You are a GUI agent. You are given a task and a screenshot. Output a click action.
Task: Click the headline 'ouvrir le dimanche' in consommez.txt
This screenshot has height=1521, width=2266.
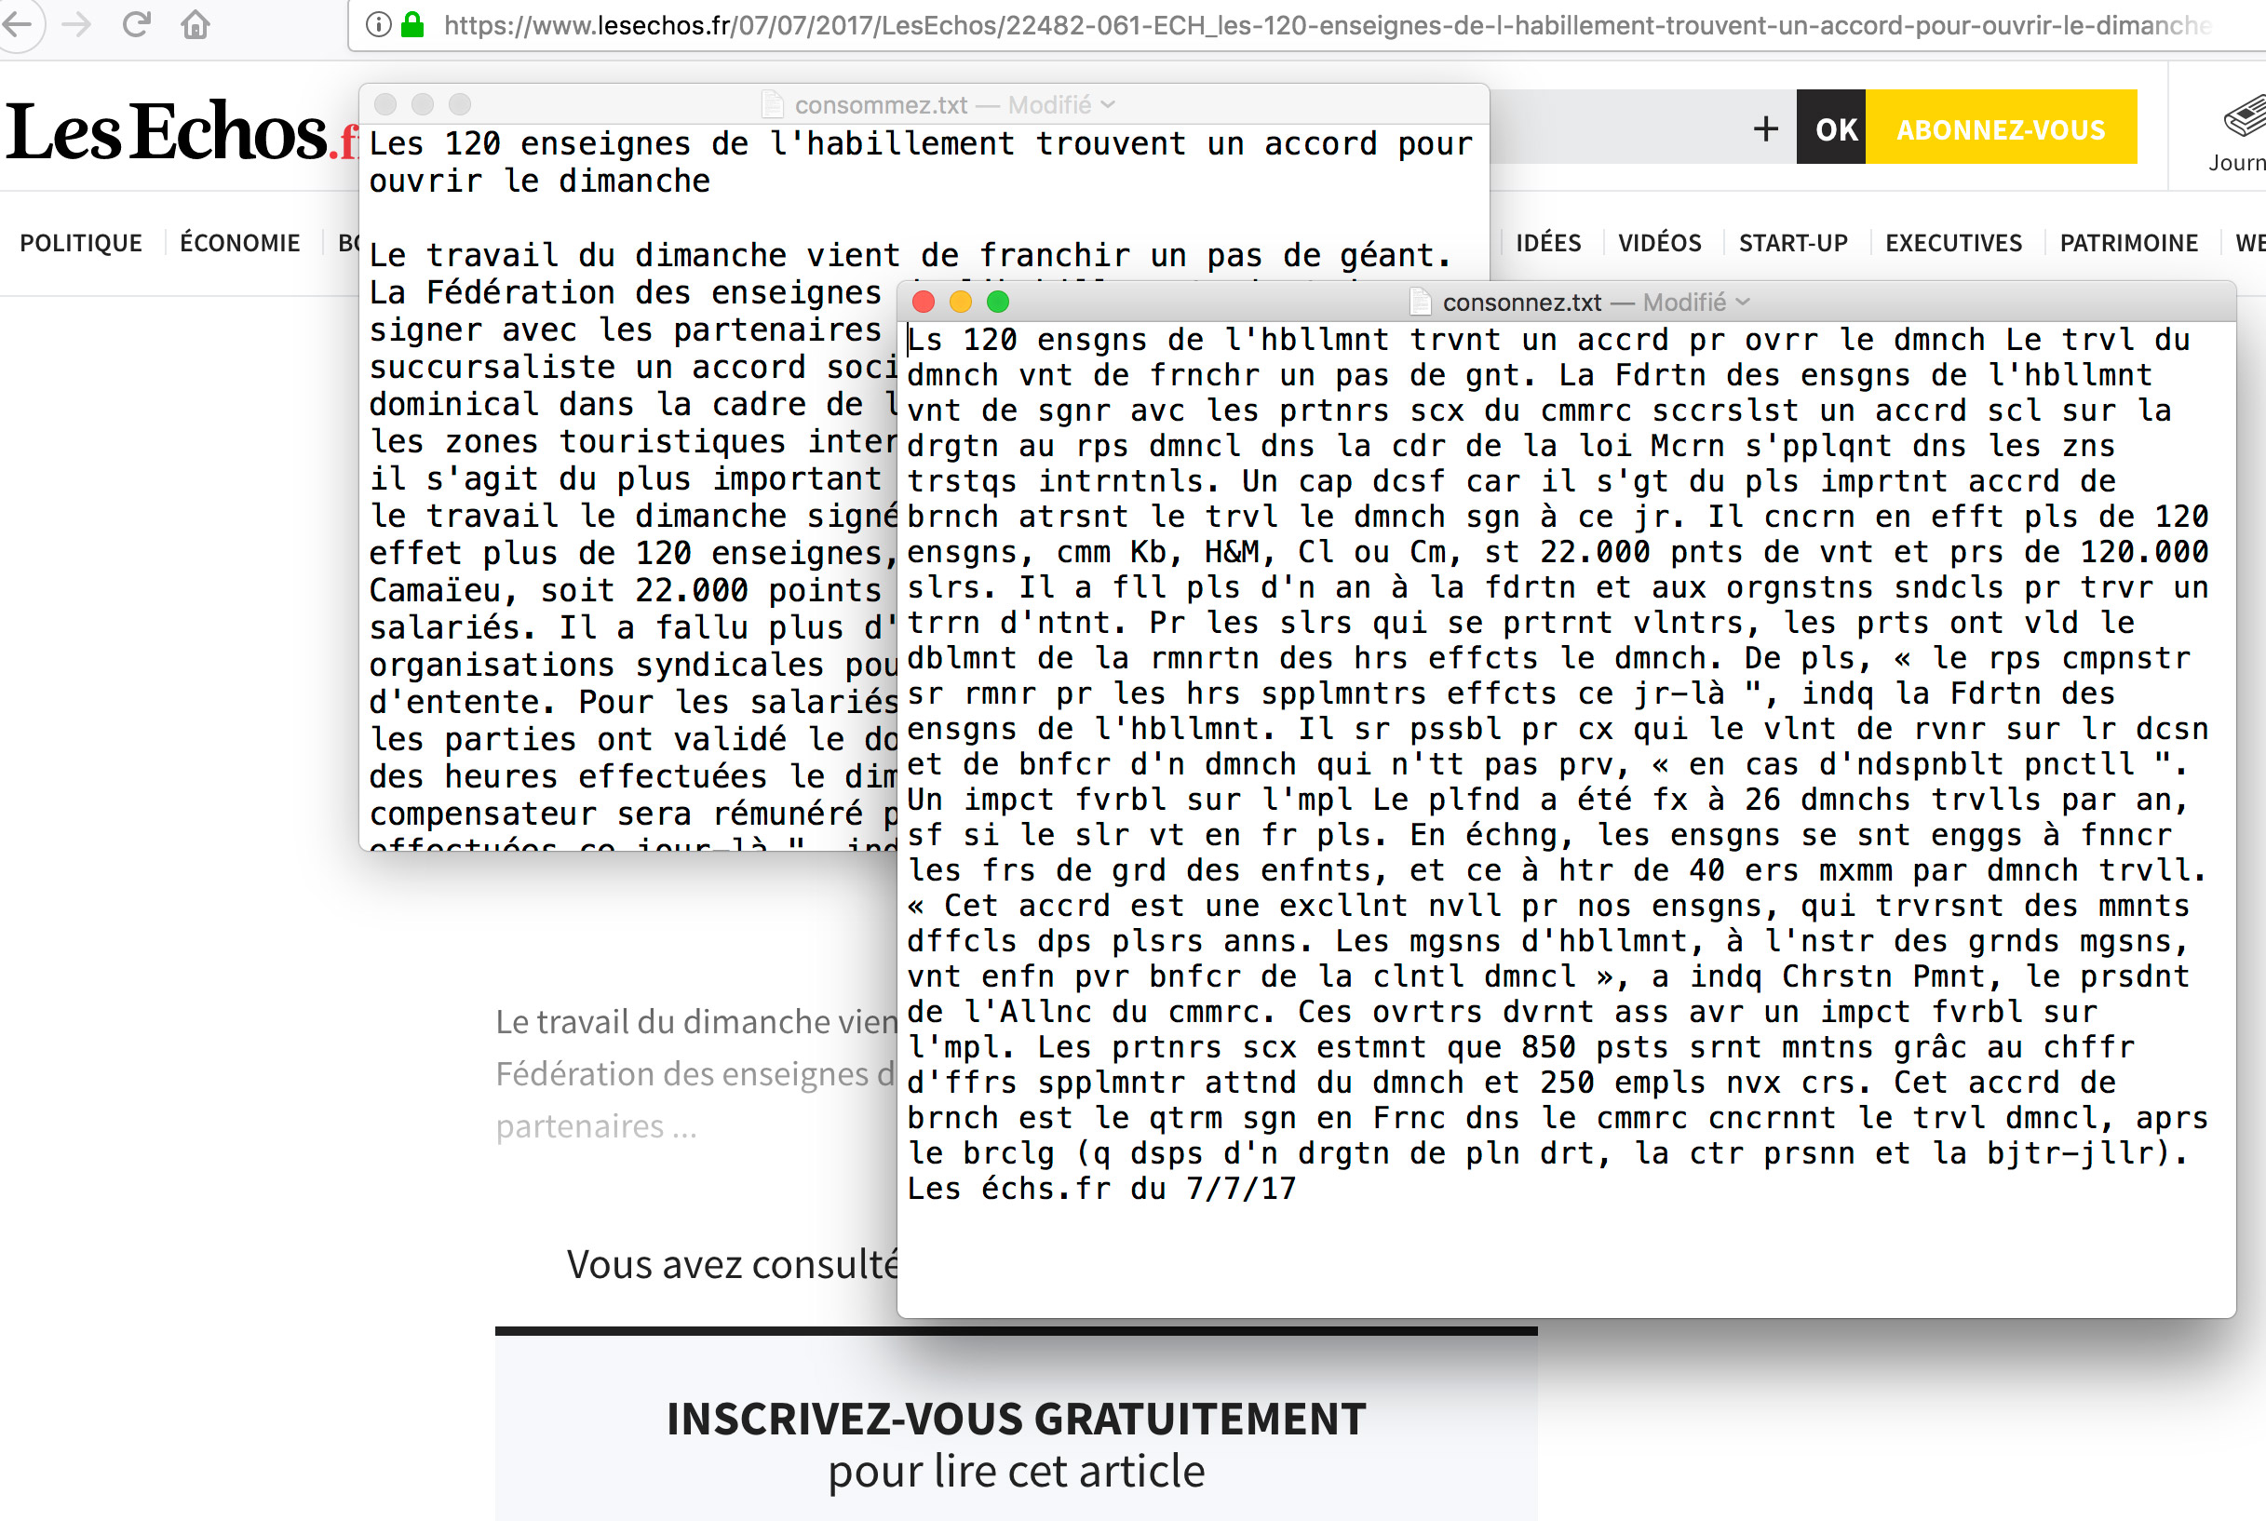coord(539,182)
